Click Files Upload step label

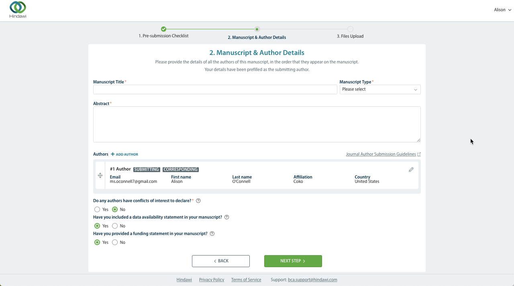(x=350, y=36)
